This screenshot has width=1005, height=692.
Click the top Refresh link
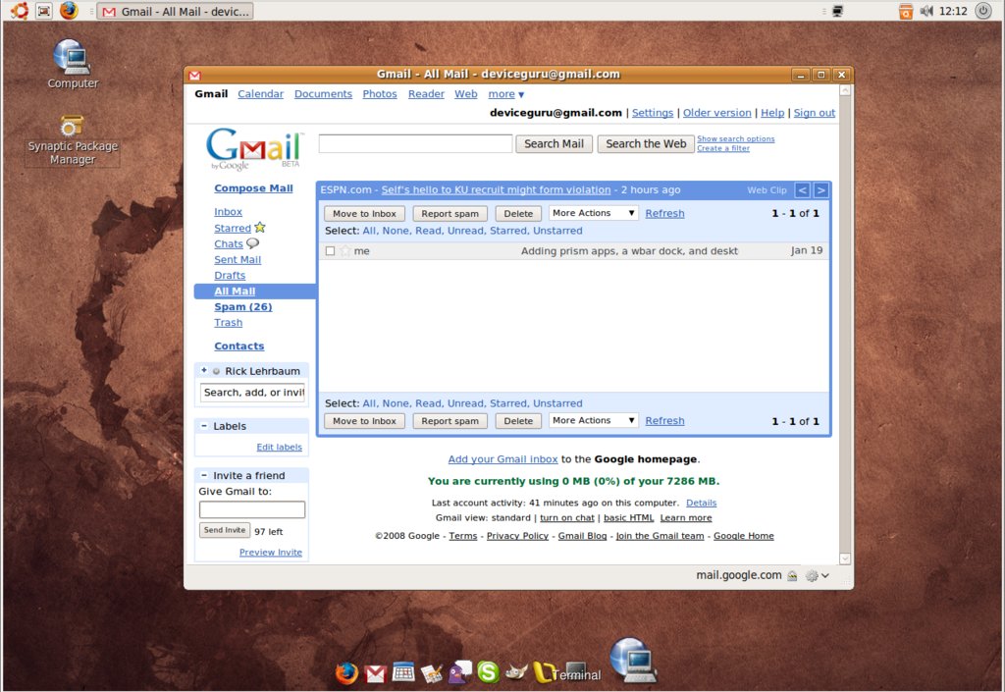point(664,213)
